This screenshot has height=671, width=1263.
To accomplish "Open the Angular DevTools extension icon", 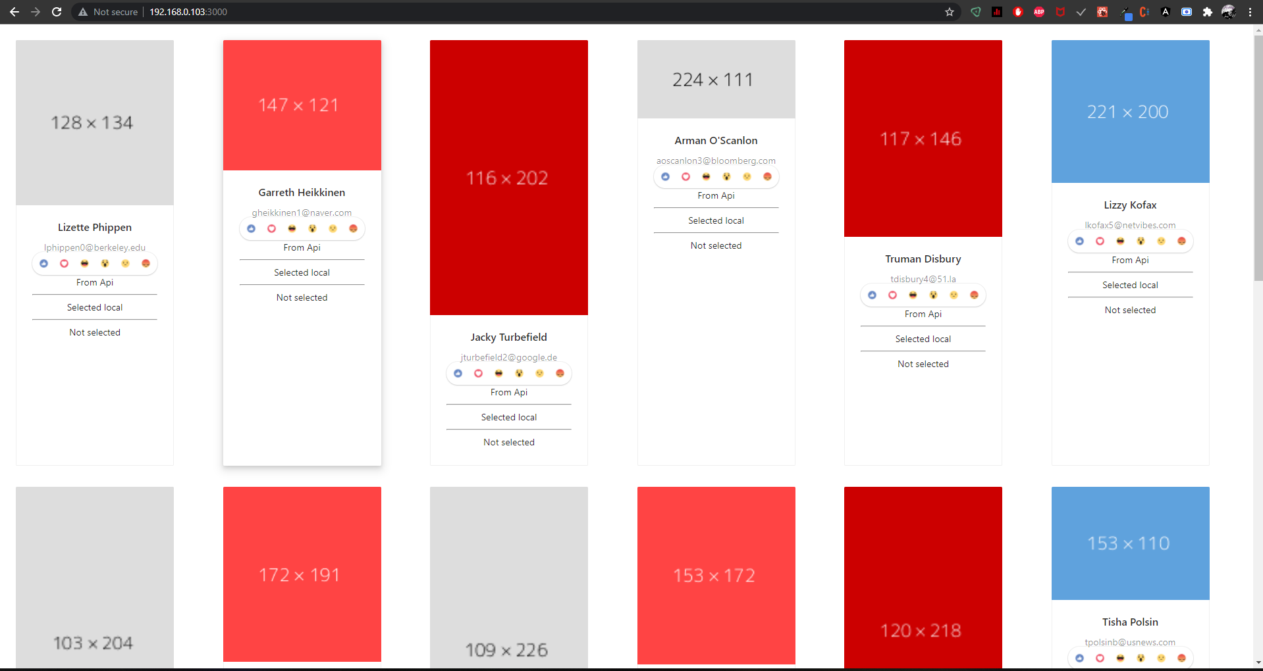I will point(1166,12).
